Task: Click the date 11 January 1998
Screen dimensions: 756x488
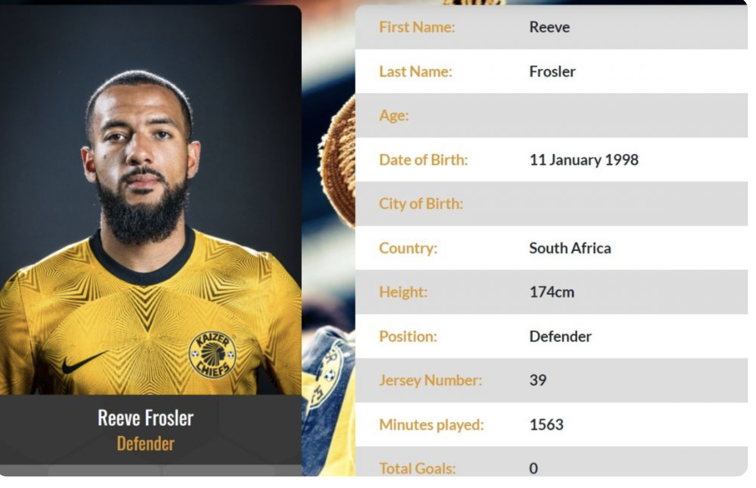Action: click(x=583, y=160)
